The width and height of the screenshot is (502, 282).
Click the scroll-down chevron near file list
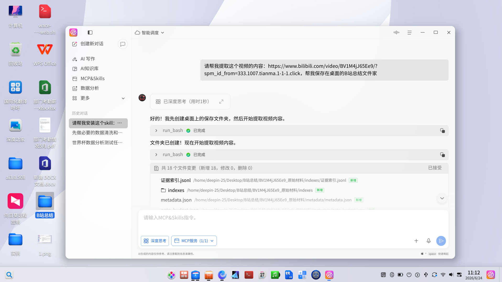pyautogui.click(x=442, y=198)
